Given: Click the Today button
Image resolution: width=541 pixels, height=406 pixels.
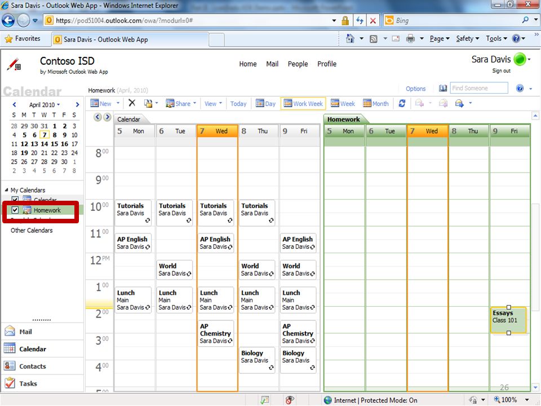Looking at the screenshot, I should tap(238, 104).
